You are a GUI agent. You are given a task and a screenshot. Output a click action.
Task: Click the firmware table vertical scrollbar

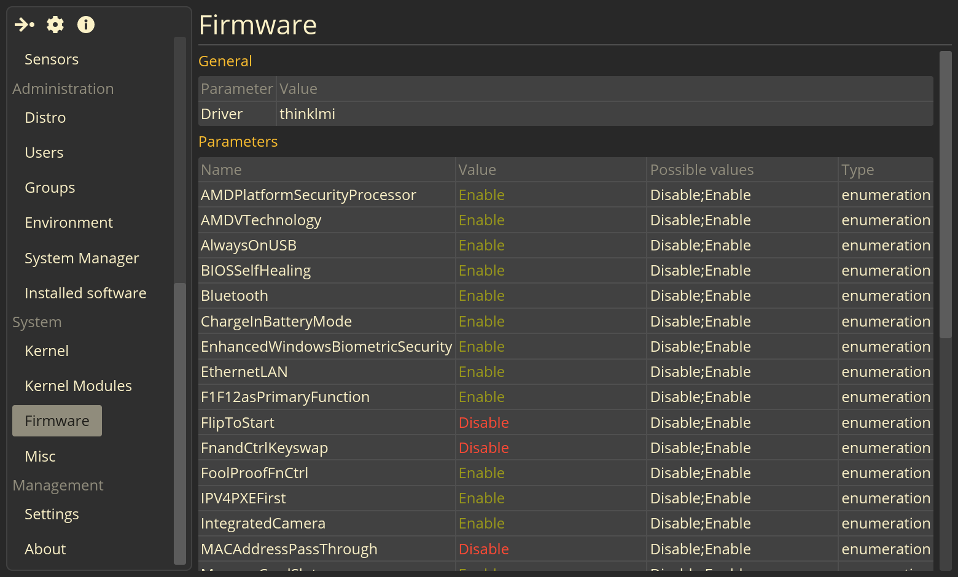[946, 195]
